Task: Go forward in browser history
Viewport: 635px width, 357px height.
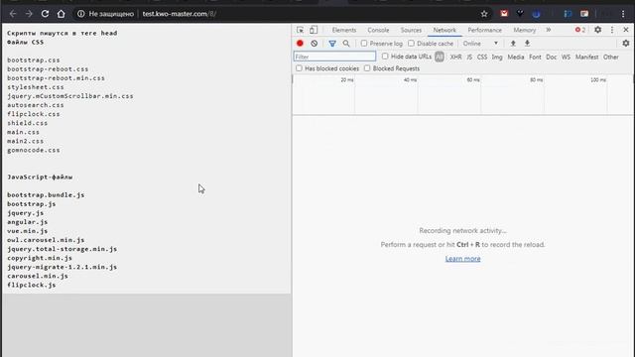Action: [x=29, y=14]
